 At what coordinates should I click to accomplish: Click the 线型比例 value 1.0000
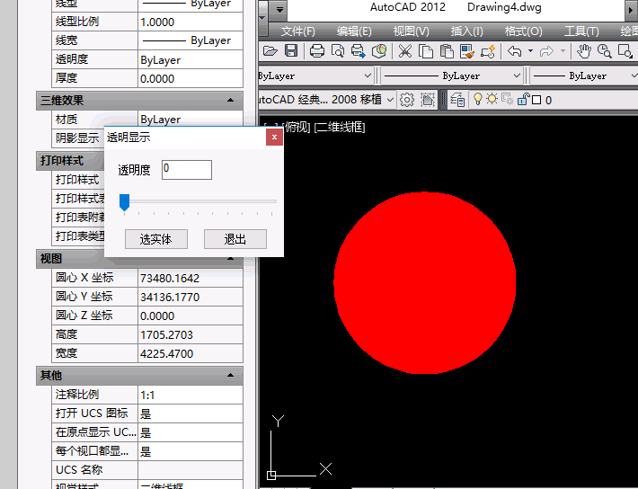click(191, 22)
